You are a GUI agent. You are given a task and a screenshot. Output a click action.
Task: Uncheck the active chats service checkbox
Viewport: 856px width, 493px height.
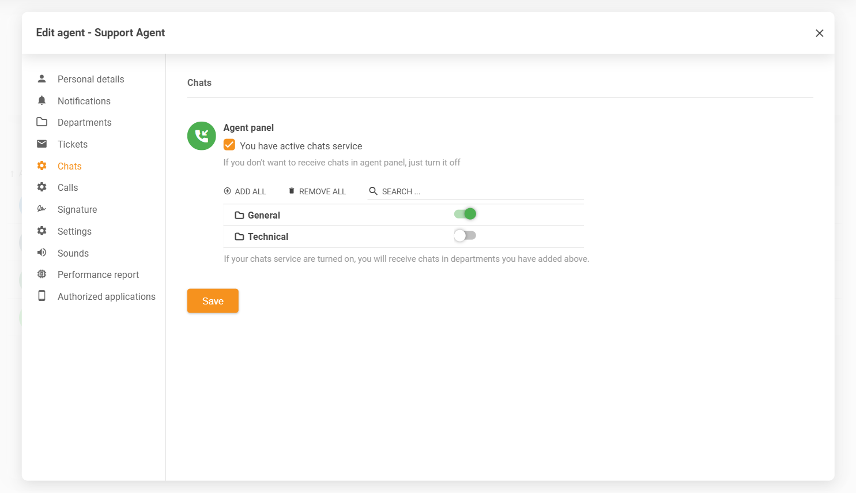(229, 145)
